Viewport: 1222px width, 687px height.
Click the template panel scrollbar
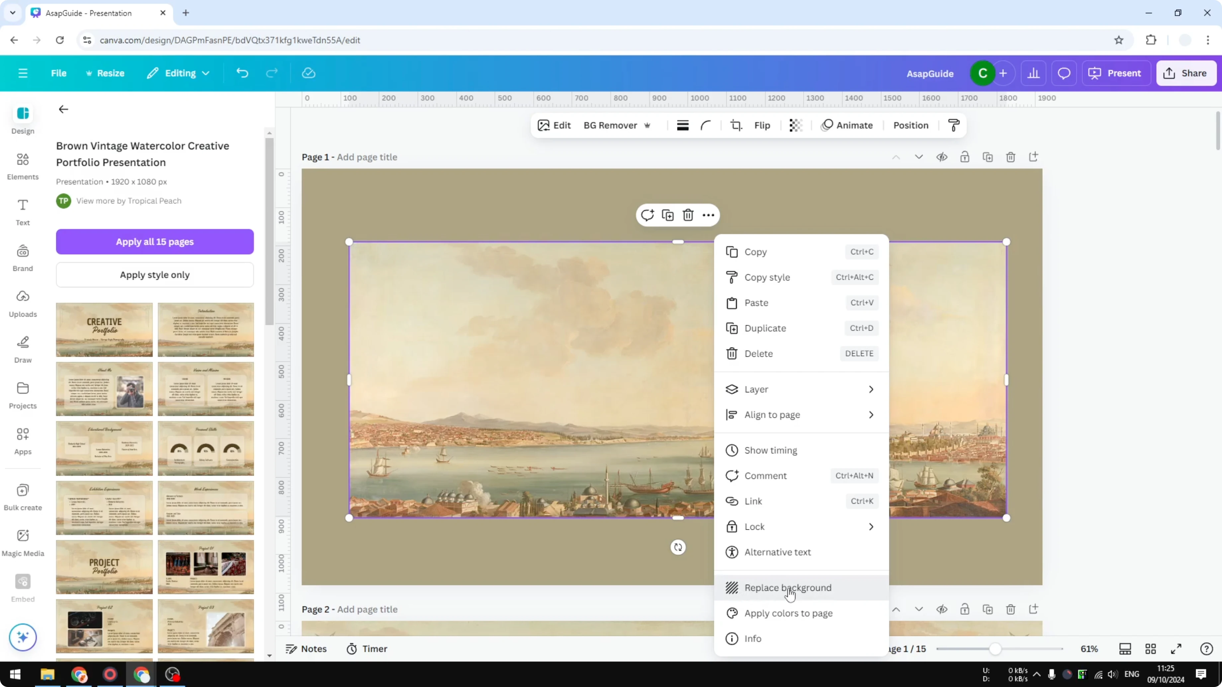(269, 231)
